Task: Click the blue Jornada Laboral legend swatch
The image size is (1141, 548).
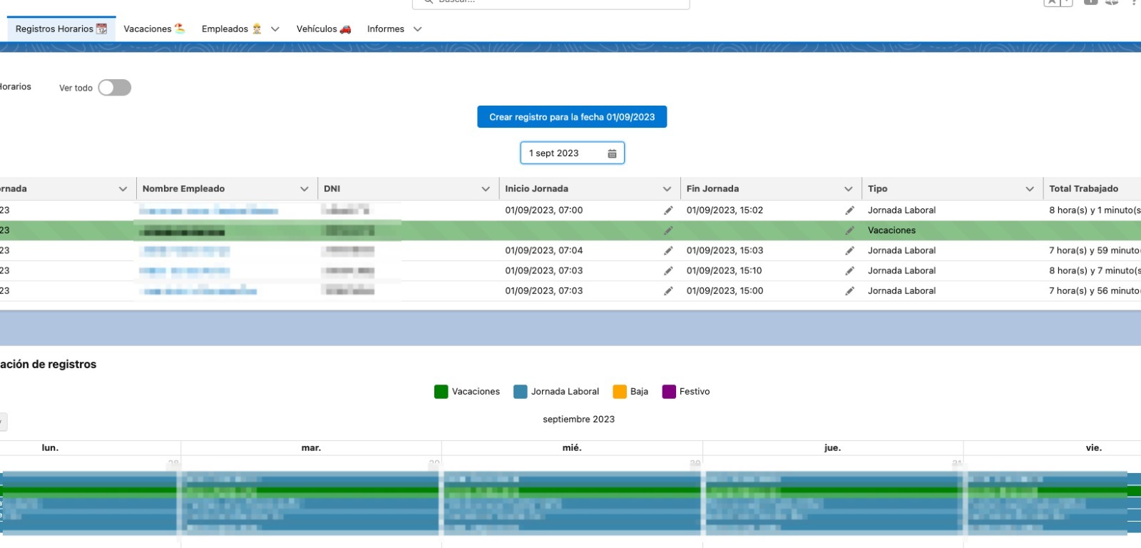Action: click(x=521, y=392)
